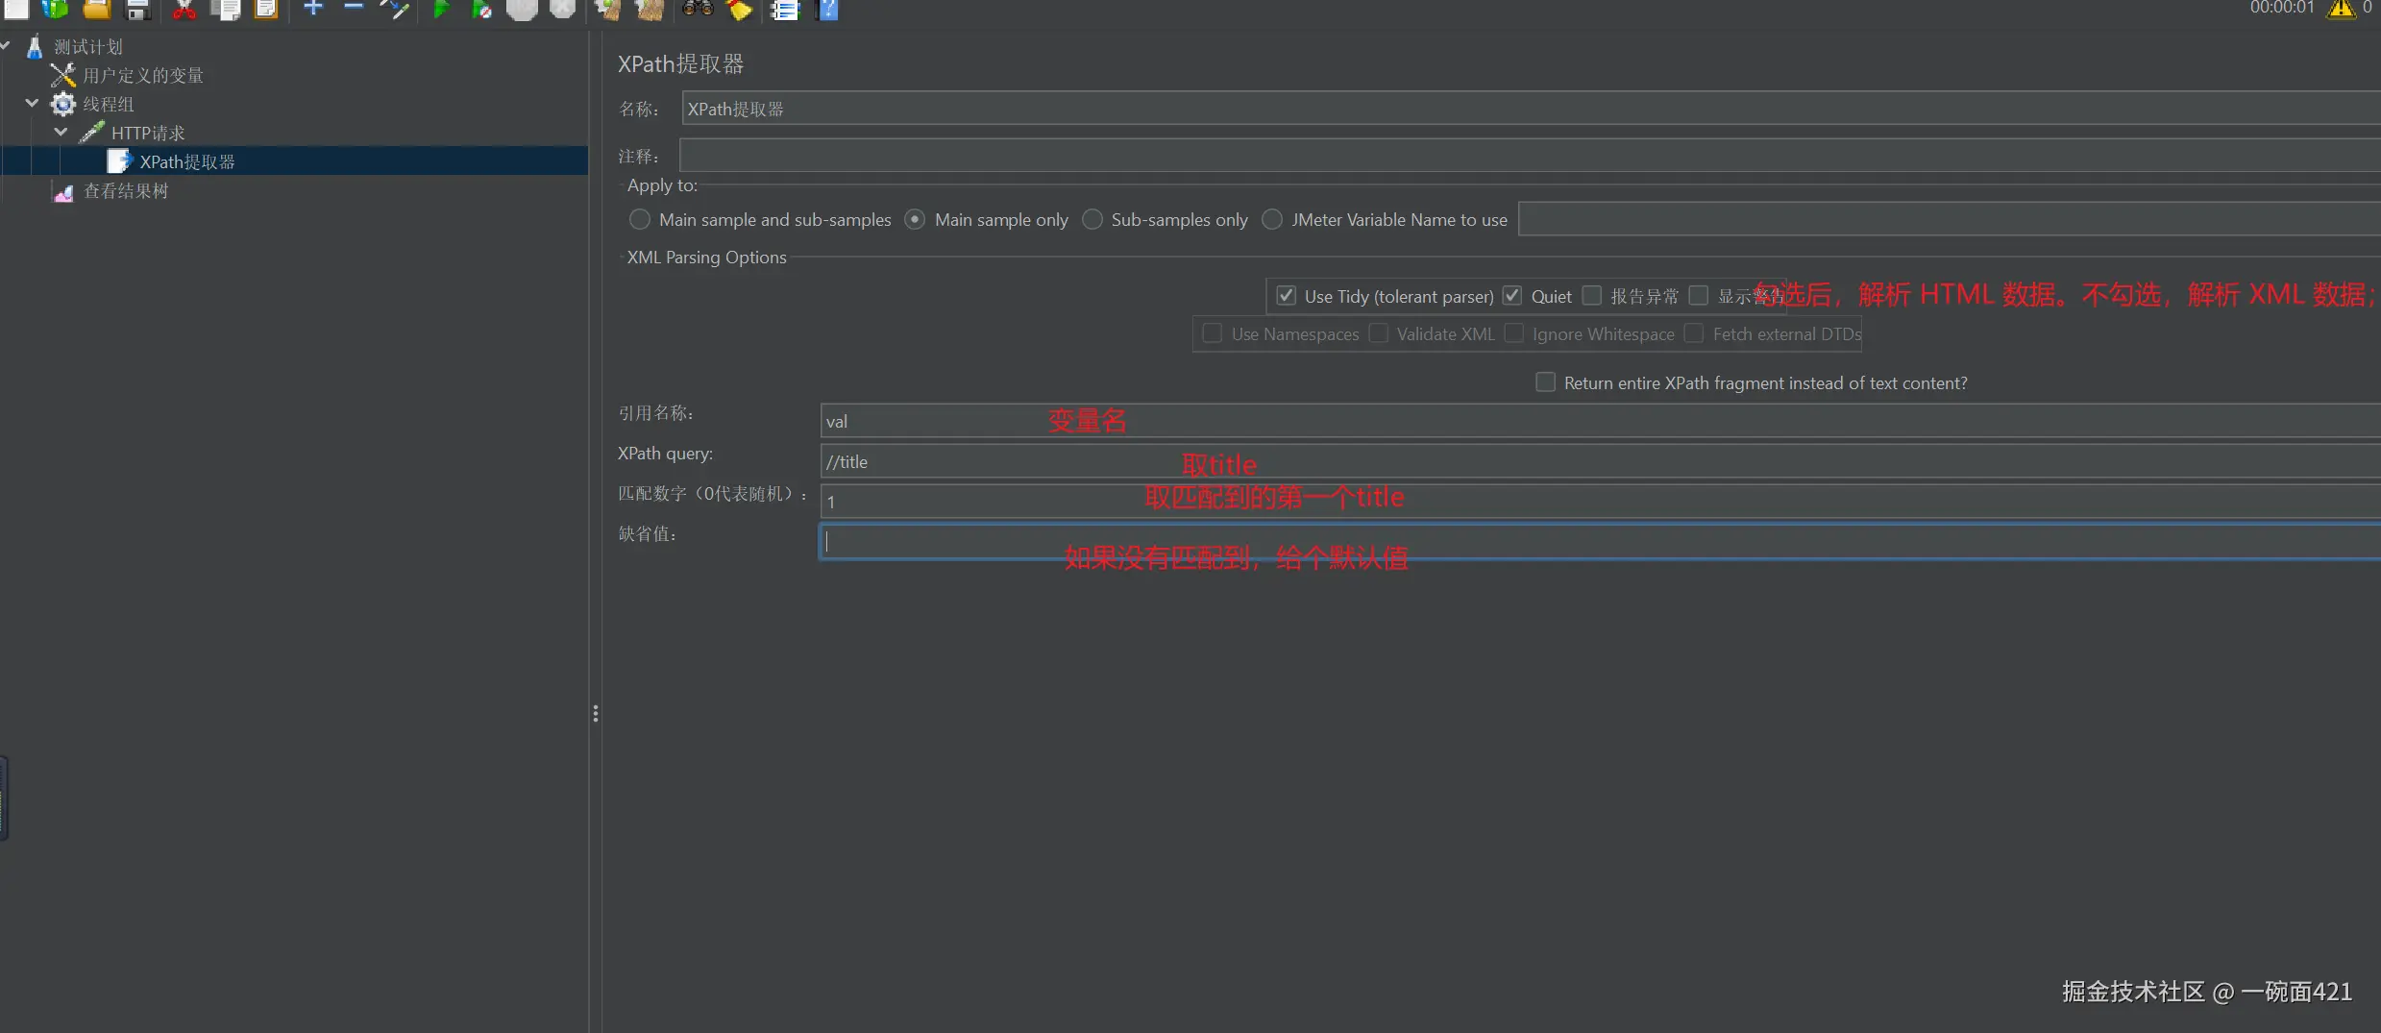Toggle the Use Namespaces checkbox
The image size is (2381, 1033).
1213,333
